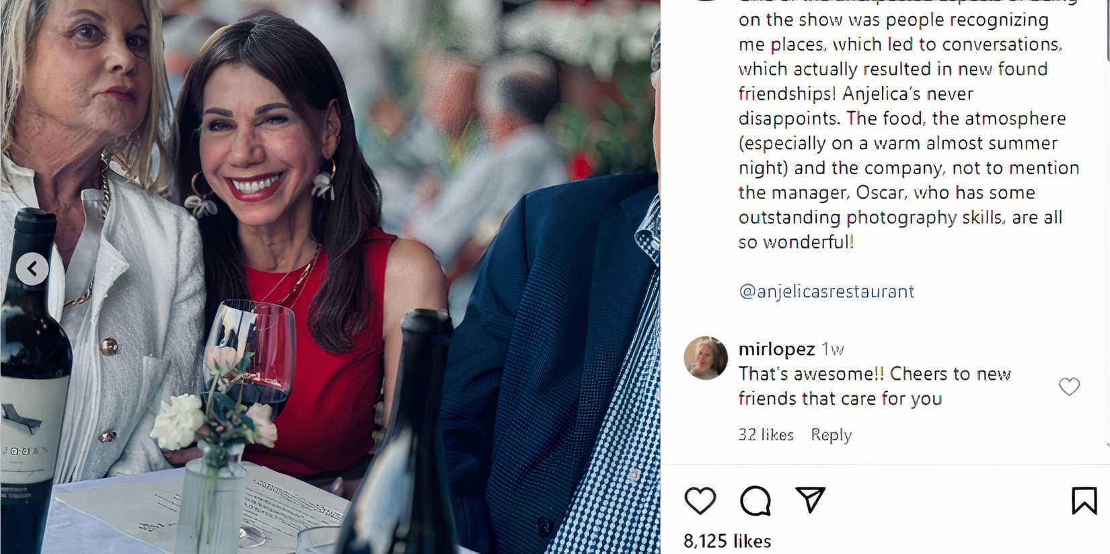The image size is (1110, 554).
Task: Visit the mirlopez username profile
Action: tap(776, 349)
